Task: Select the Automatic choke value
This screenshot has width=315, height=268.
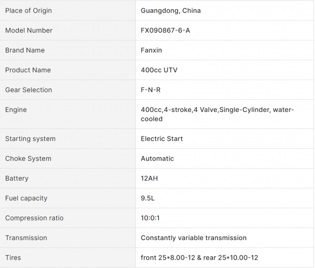Action: (157, 158)
